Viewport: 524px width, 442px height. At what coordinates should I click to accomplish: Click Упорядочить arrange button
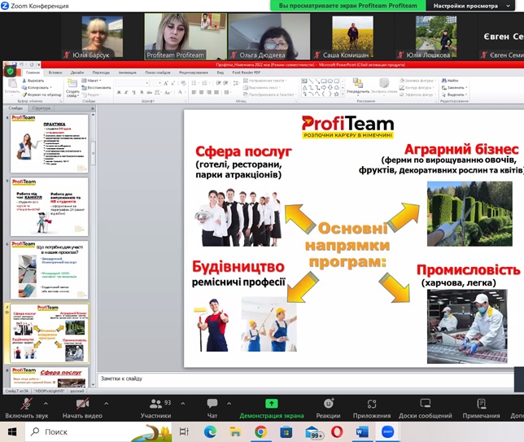pos(358,86)
